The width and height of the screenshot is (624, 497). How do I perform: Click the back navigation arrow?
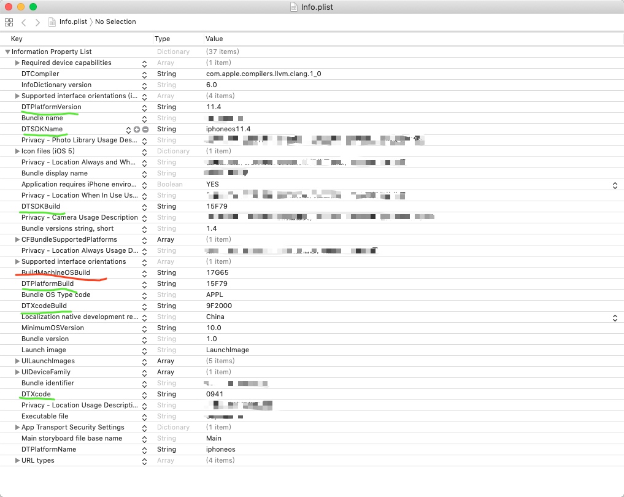click(24, 22)
